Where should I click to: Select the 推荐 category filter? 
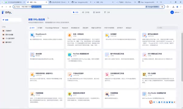(32, 28)
